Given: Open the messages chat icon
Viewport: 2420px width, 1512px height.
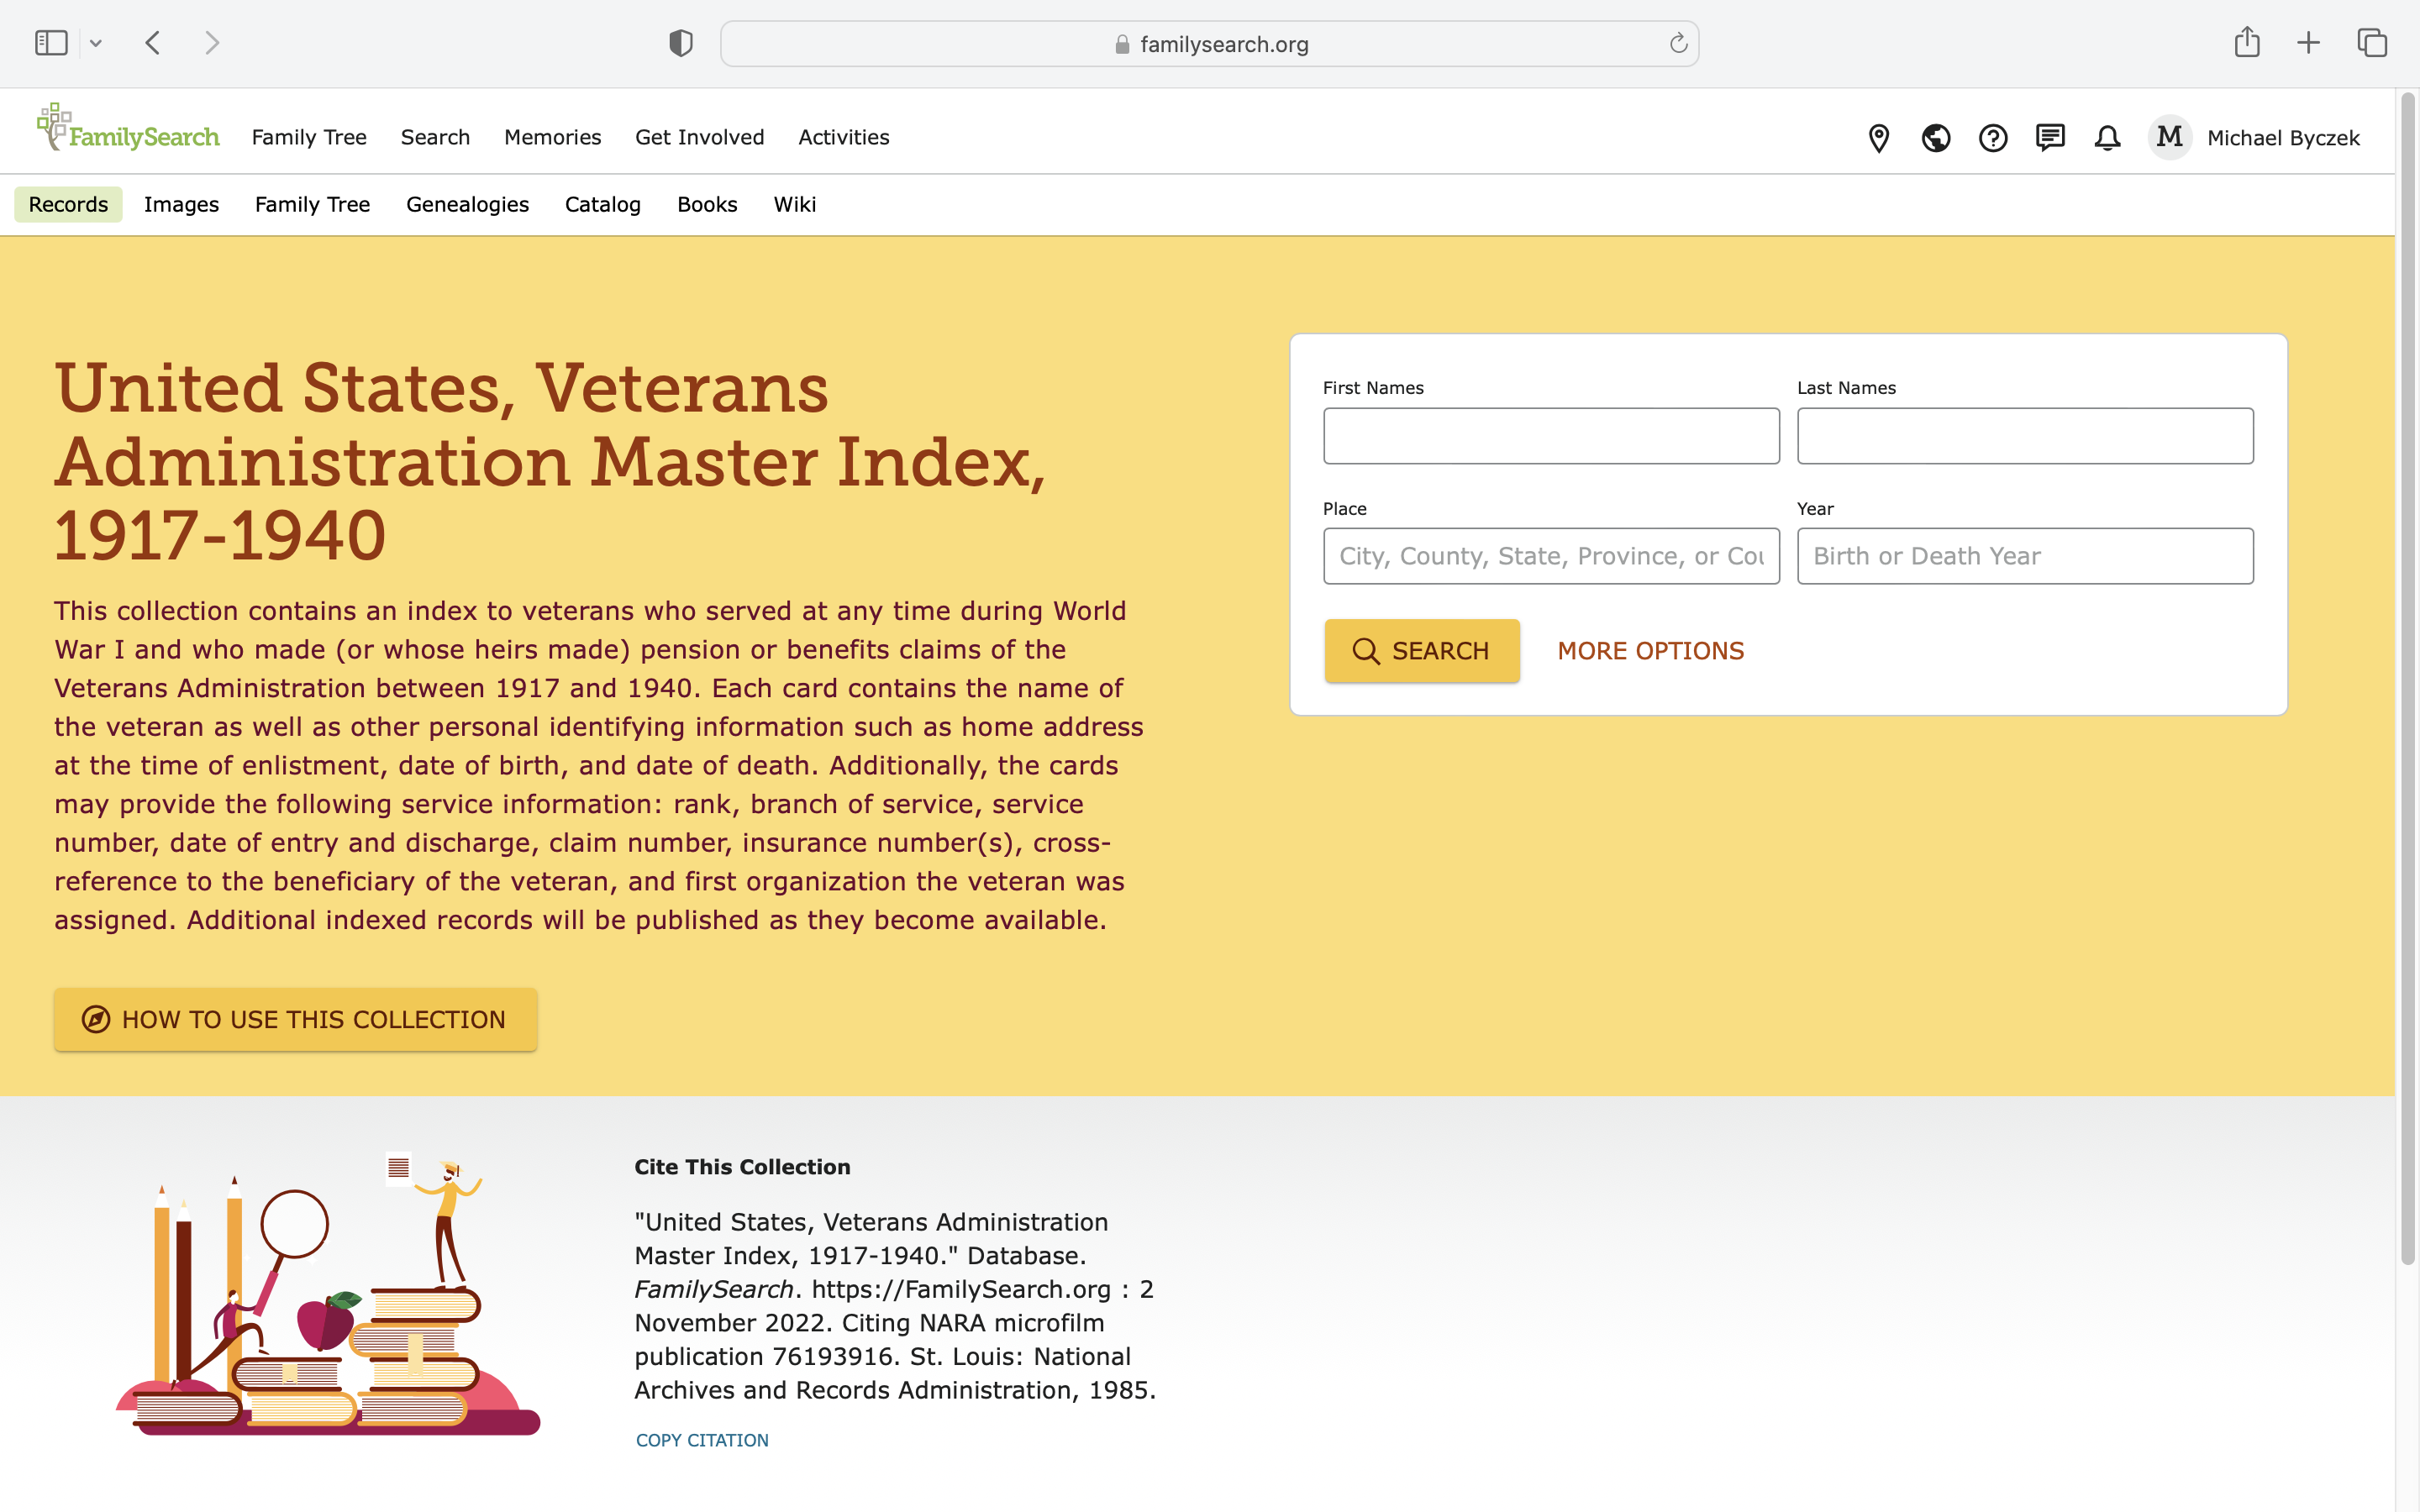Looking at the screenshot, I should point(2049,138).
